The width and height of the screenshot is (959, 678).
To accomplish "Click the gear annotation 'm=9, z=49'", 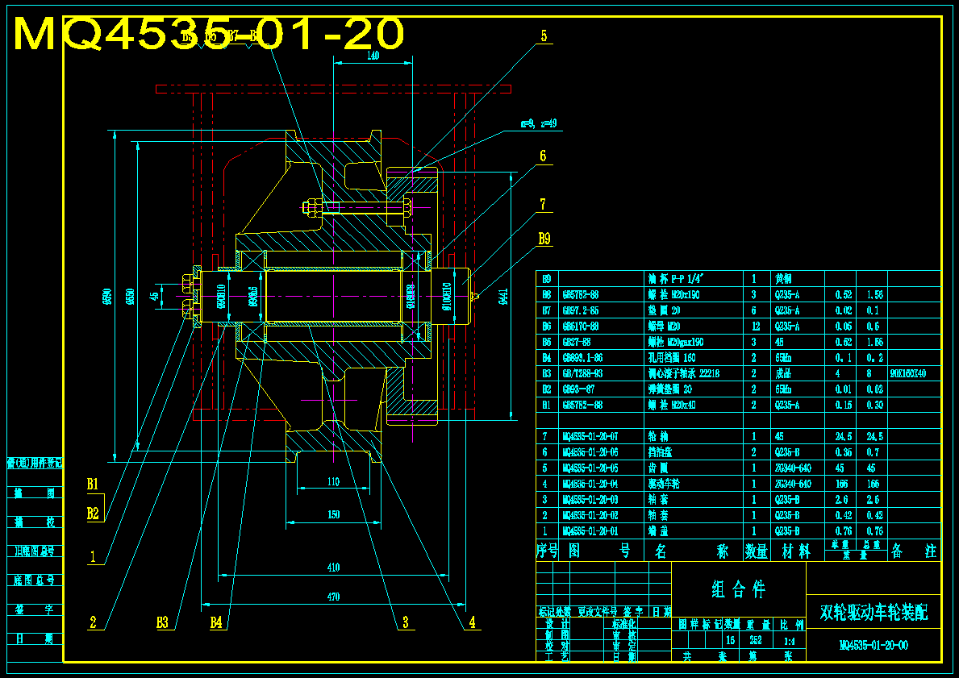I will pos(538,123).
